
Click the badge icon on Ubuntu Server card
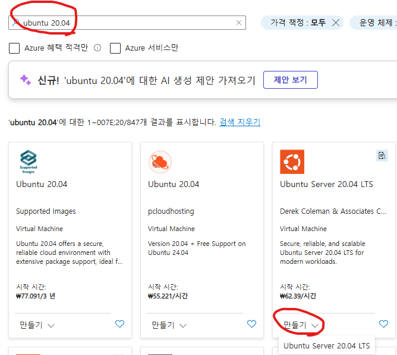click(382, 155)
